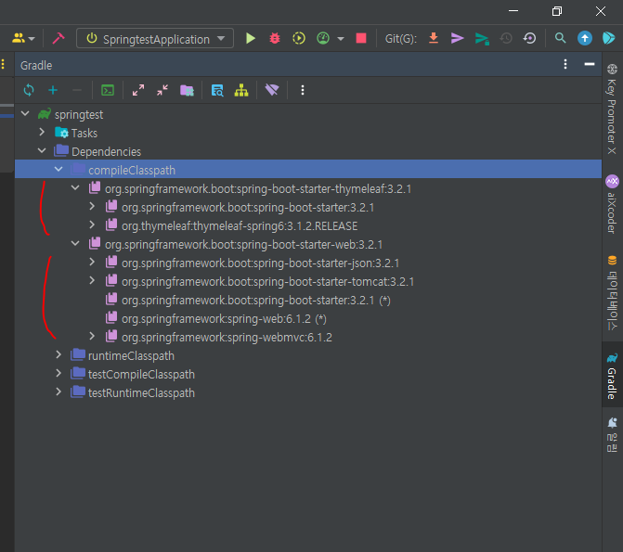This screenshot has width=623, height=552.
Task: Select the runtimeClasspath folder row
Action: coord(308,356)
